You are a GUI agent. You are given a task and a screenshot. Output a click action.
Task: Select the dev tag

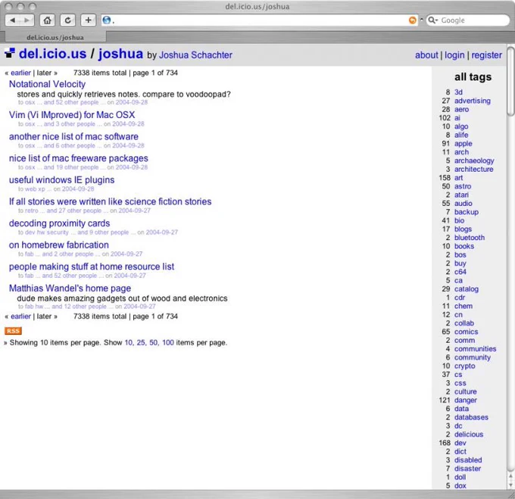tap(460, 443)
